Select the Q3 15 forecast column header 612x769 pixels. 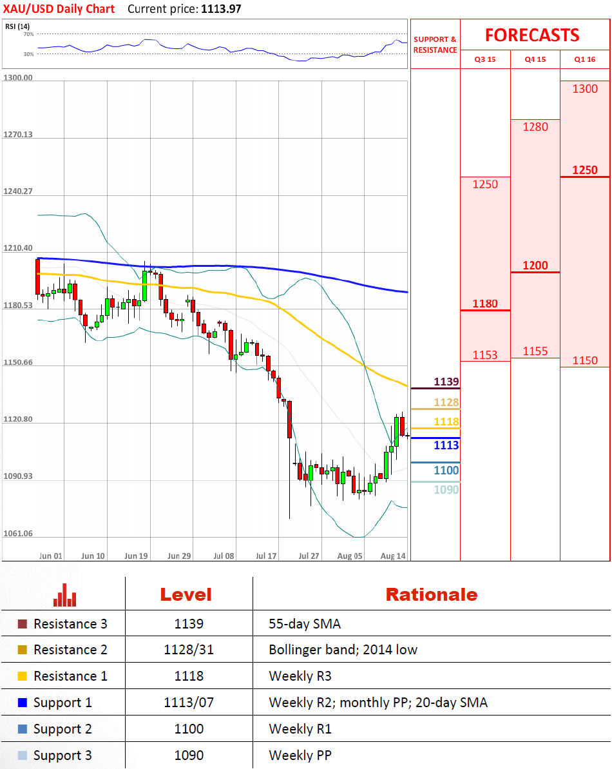(x=485, y=59)
